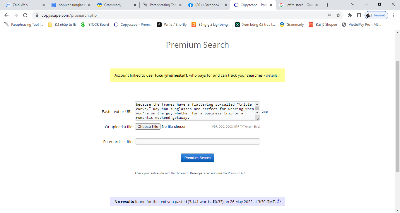This screenshot has height=213, width=400.
Task: Clear the pasted text with Clear link
Action: click(x=265, y=112)
